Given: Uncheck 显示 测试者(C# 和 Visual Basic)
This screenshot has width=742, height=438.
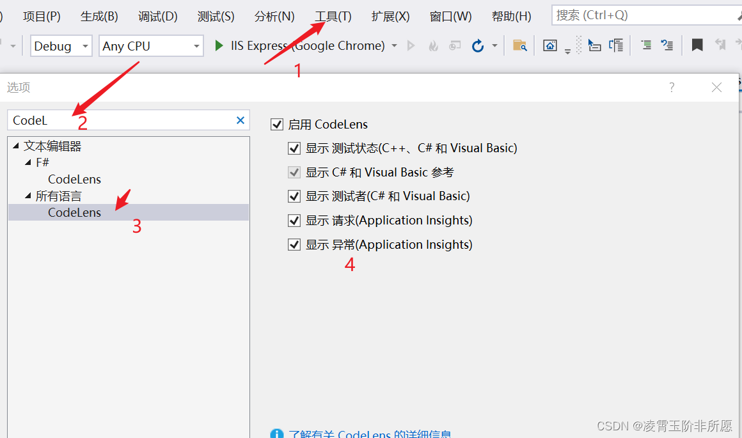Looking at the screenshot, I should click(294, 196).
